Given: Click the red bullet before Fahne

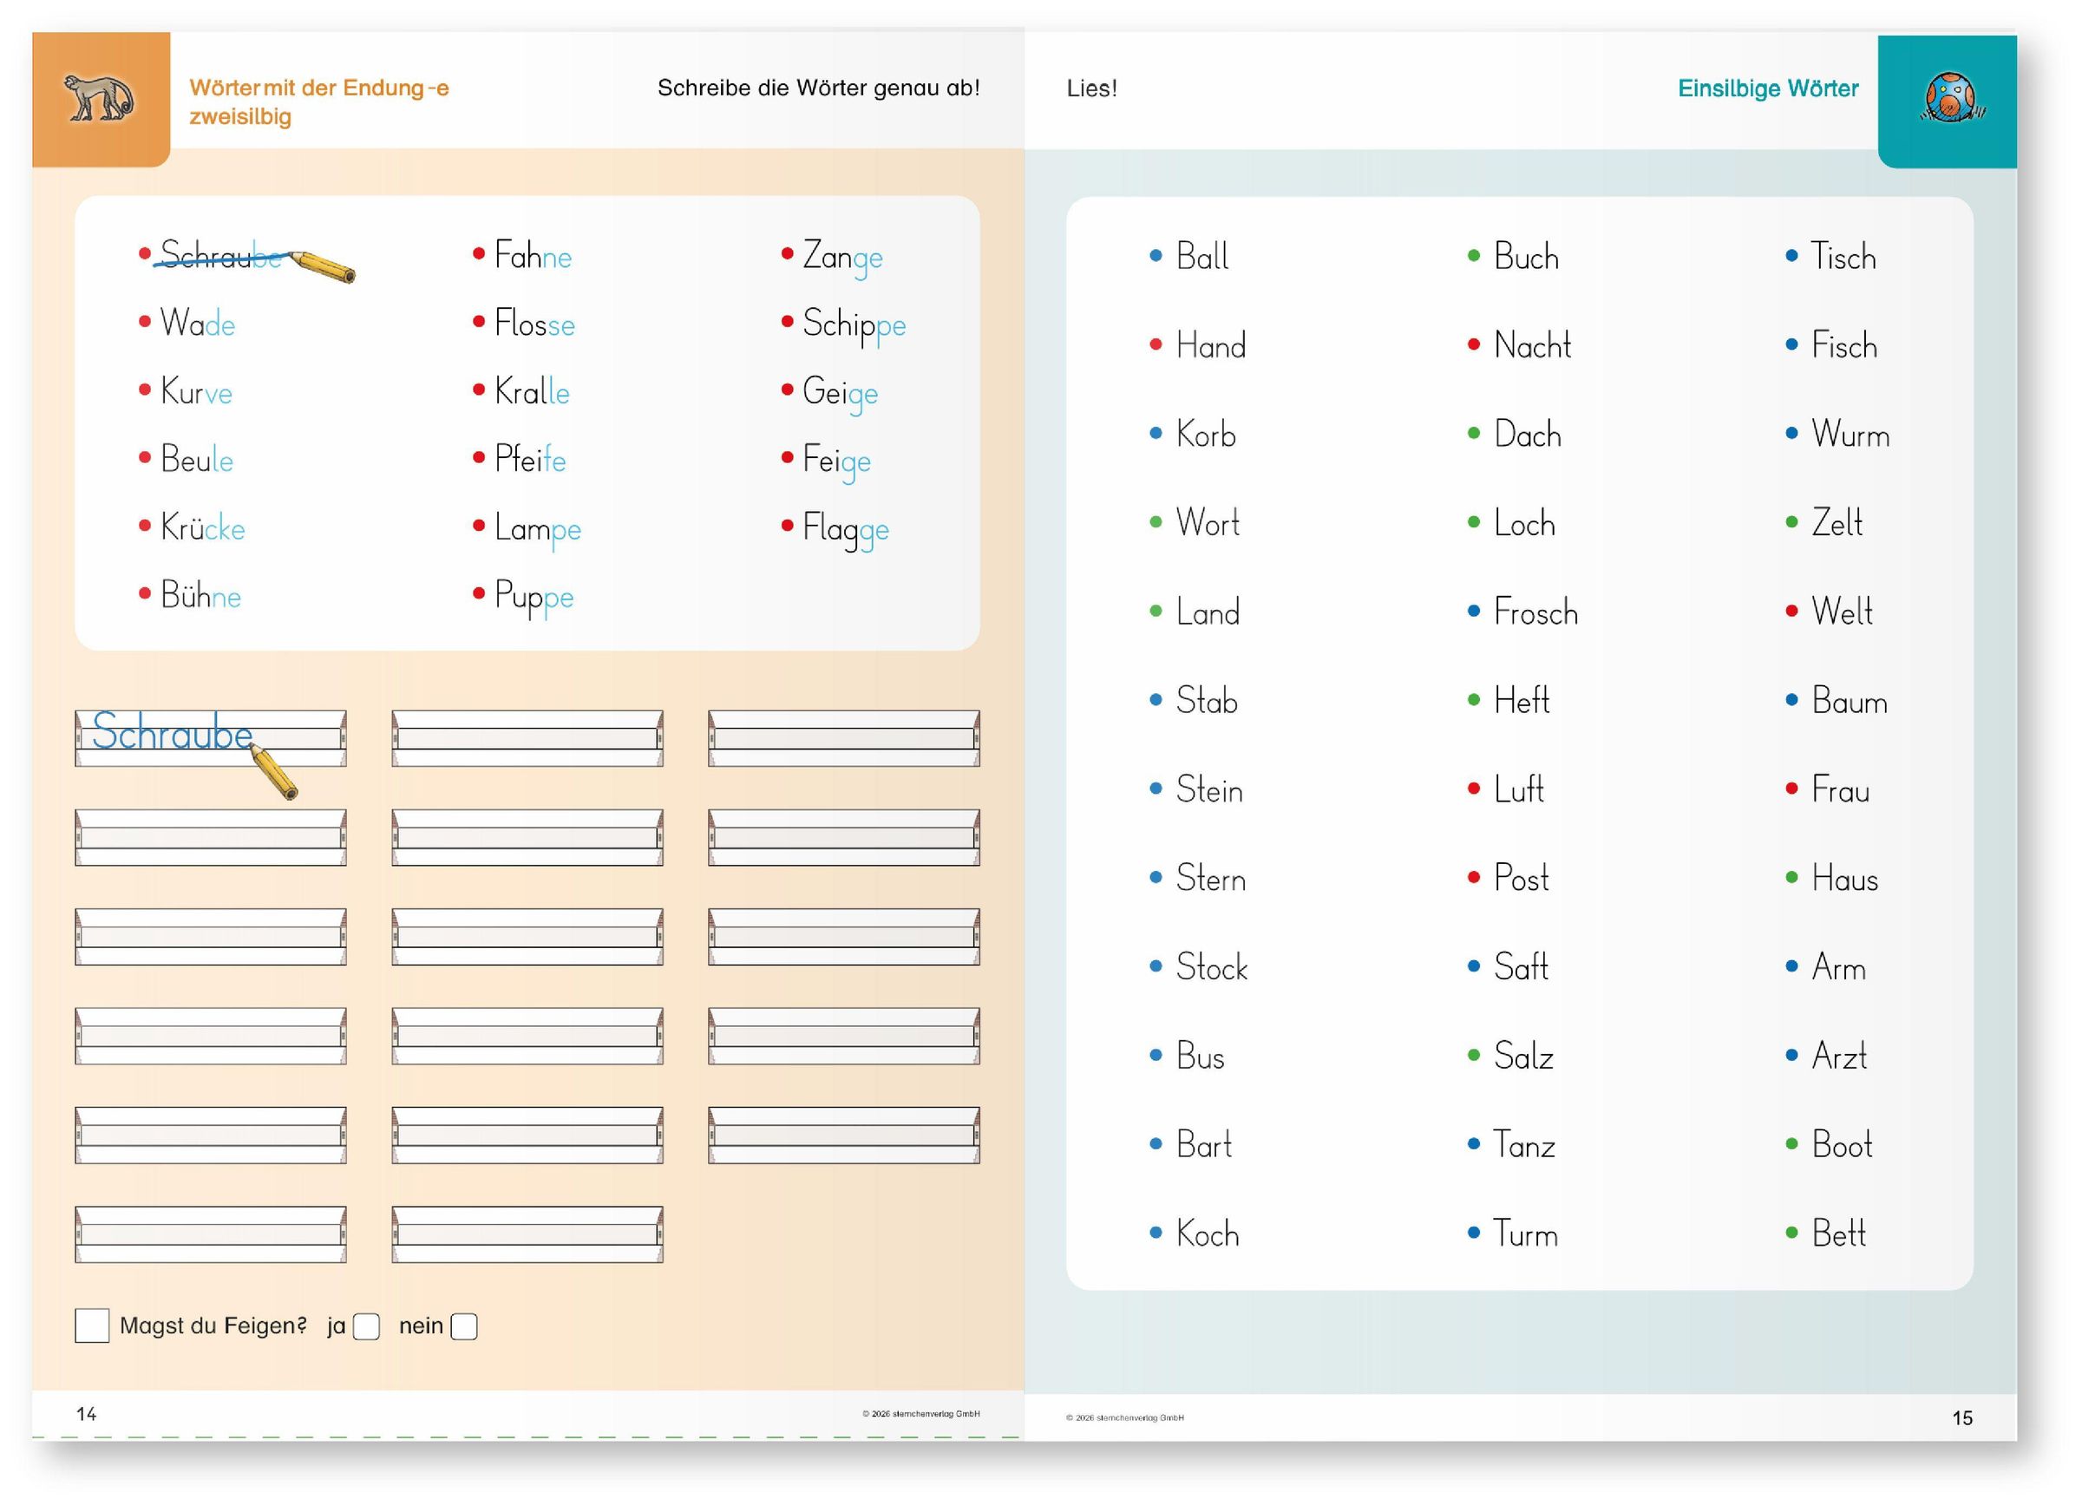Looking at the screenshot, I should click(478, 253).
